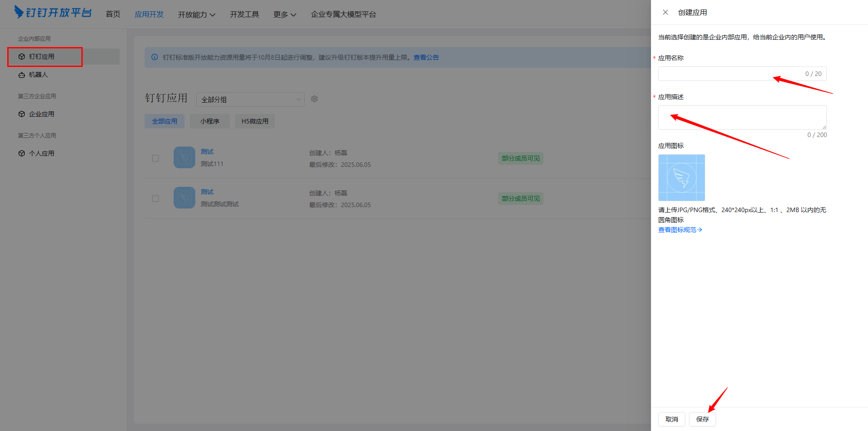Click the robot icon in sidebar
868x431 pixels.
click(22, 75)
